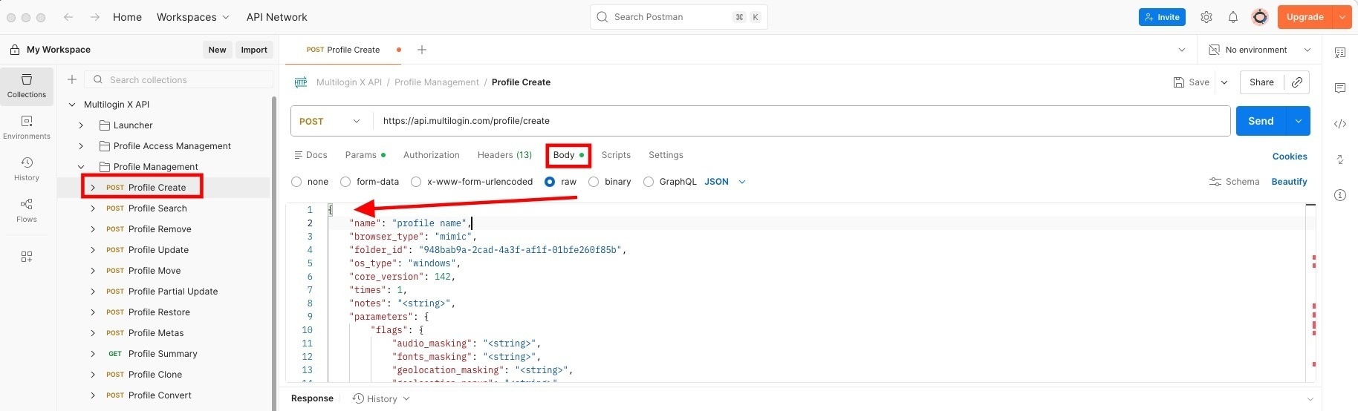This screenshot has width=1358, height=411.
Task: Switch to the Params tab
Action: 366,155
